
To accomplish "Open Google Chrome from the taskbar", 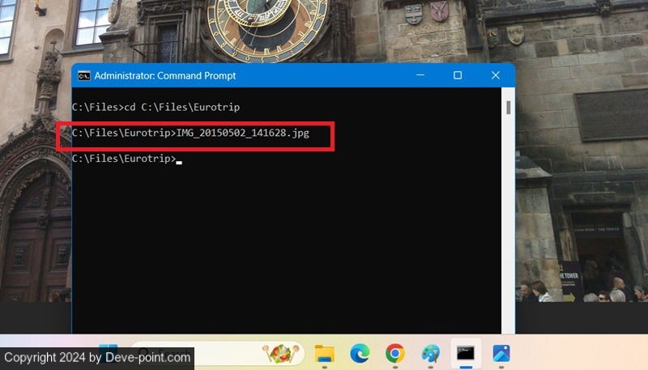I will click(x=395, y=353).
